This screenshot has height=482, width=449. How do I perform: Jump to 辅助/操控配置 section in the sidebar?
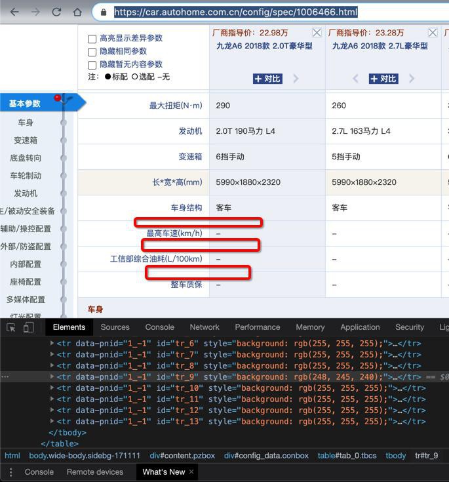point(26,229)
